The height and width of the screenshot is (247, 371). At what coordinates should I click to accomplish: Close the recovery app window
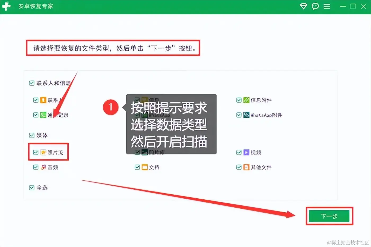(364, 6)
